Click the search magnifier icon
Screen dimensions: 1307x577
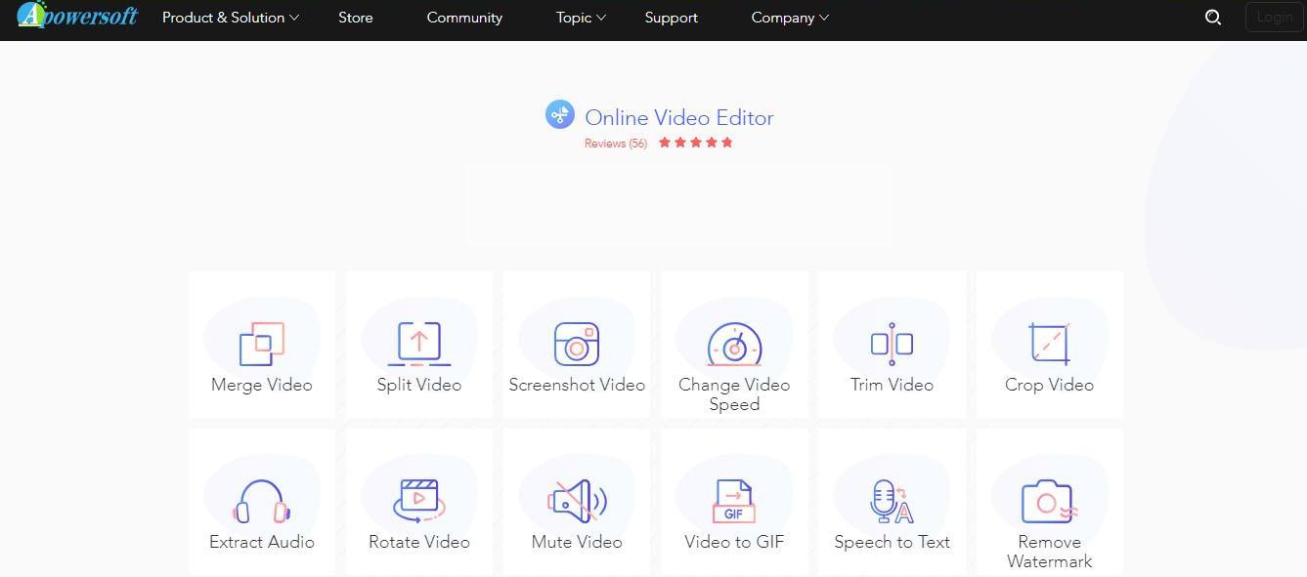(x=1213, y=17)
